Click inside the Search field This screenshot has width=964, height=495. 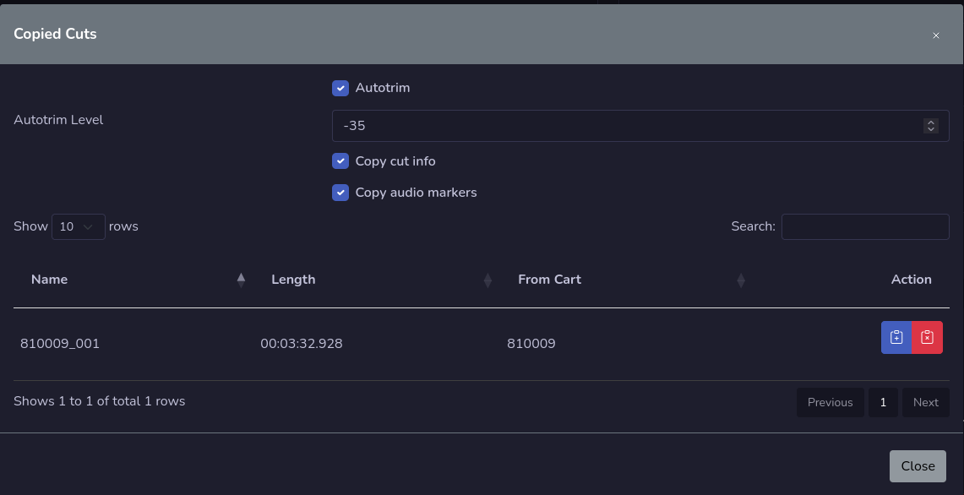pos(864,226)
